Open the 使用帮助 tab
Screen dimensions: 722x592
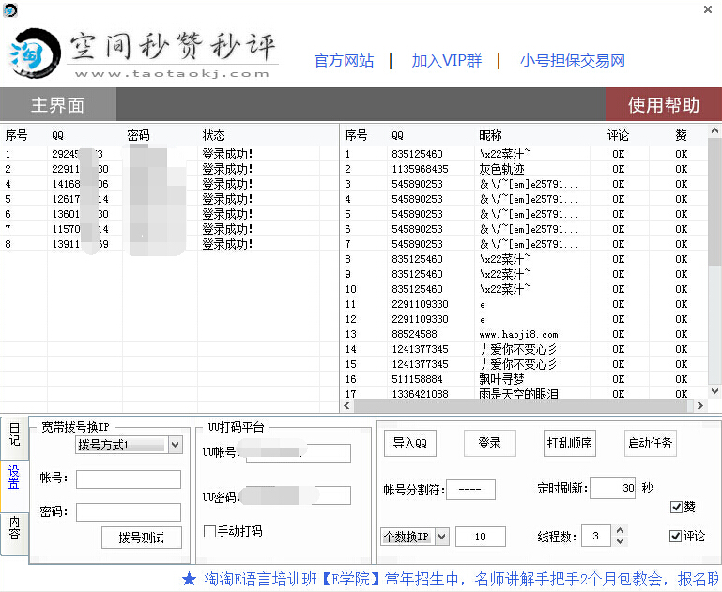(664, 104)
